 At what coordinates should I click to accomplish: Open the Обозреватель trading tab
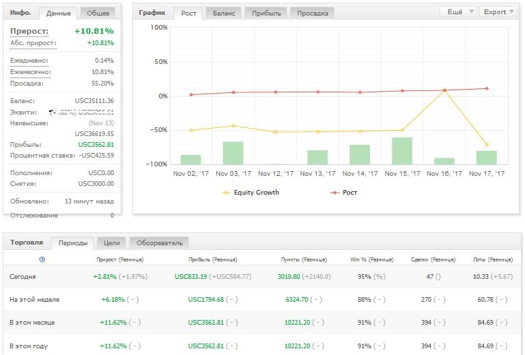click(x=159, y=243)
